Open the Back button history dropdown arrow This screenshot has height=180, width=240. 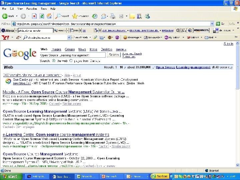point(17,16)
